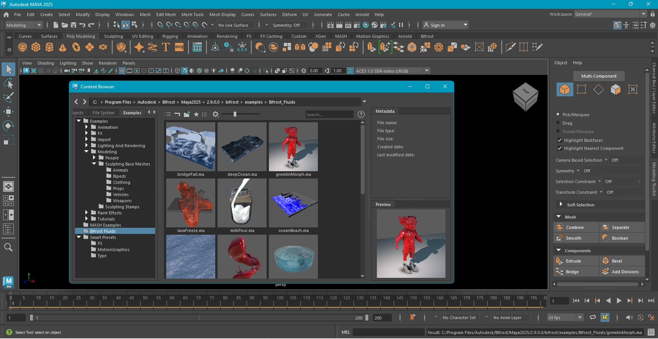This screenshot has width=658, height=339.
Task: Click the ViewCube in the viewport
Action: click(525, 96)
